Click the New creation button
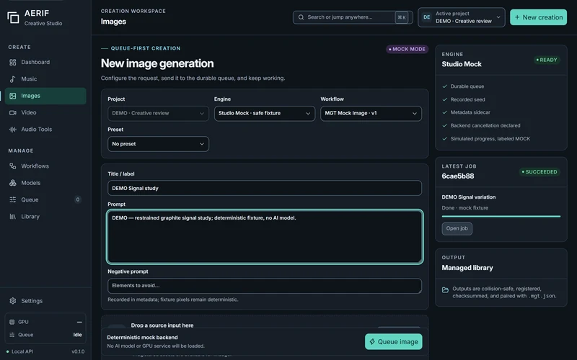577x360 pixels. [538, 17]
